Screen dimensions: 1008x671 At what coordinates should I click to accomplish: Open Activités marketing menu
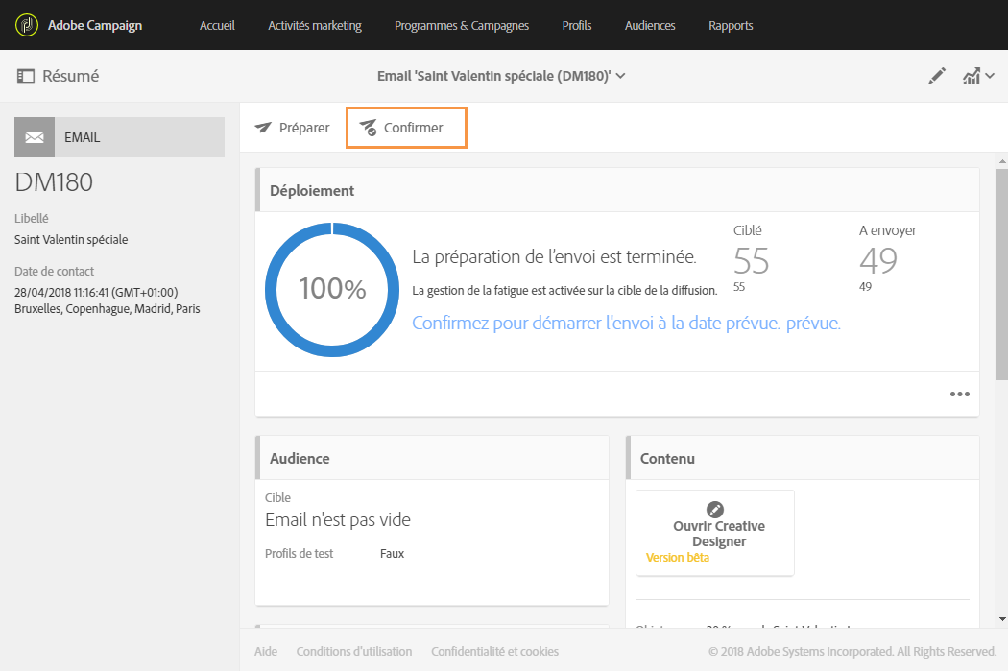(x=315, y=25)
